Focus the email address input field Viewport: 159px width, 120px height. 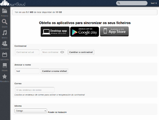click(35, 90)
